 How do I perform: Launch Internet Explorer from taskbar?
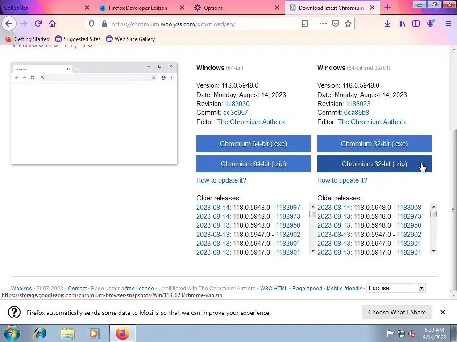pos(40,333)
